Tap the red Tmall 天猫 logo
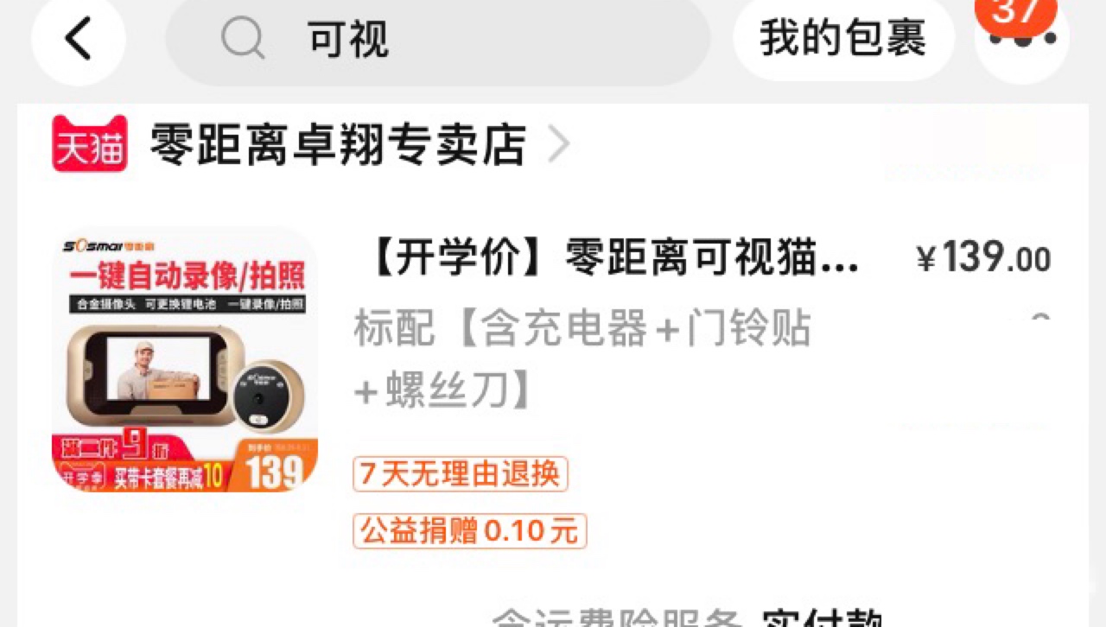The image size is (1106, 627). 90,143
